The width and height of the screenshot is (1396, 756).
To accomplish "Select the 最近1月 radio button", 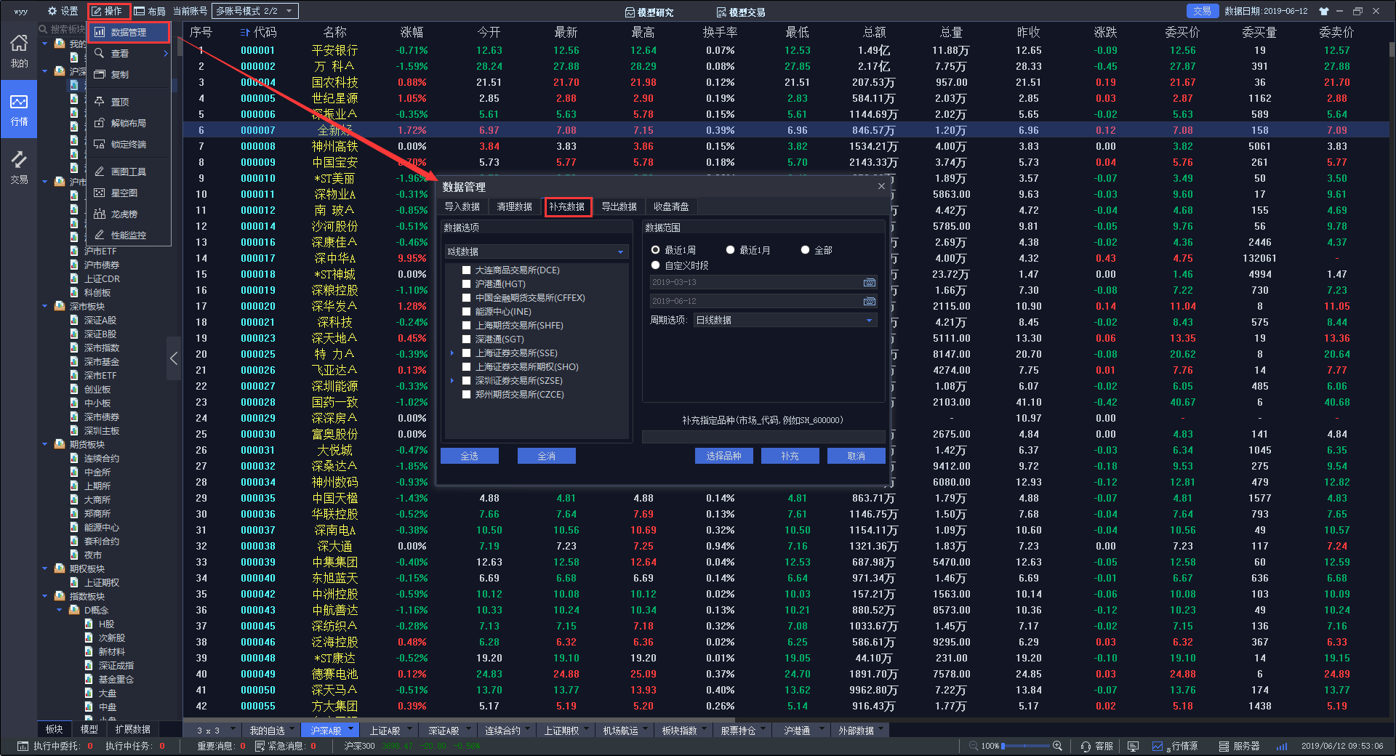I will tap(730, 250).
